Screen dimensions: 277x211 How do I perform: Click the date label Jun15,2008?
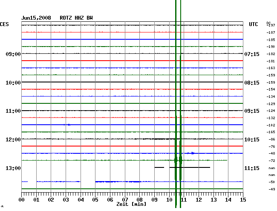click(x=36, y=18)
